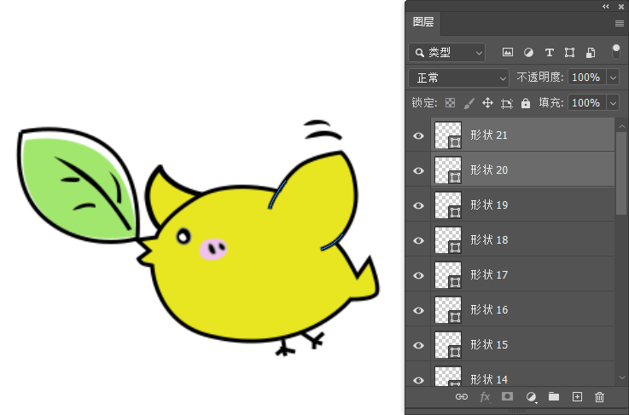Add a layer mask
This screenshot has width=629, height=415.
click(507, 397)
